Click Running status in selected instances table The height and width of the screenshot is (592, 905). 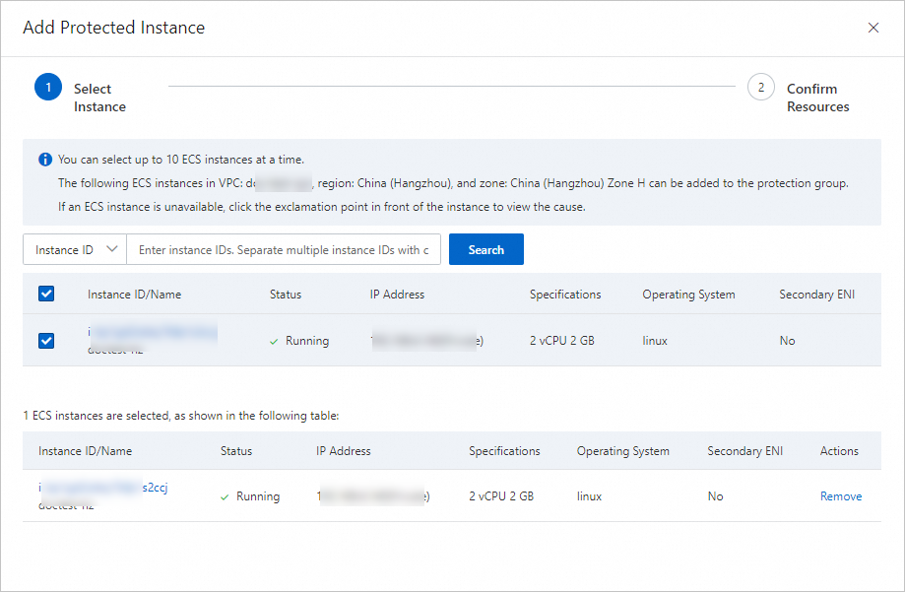[250, 496]
